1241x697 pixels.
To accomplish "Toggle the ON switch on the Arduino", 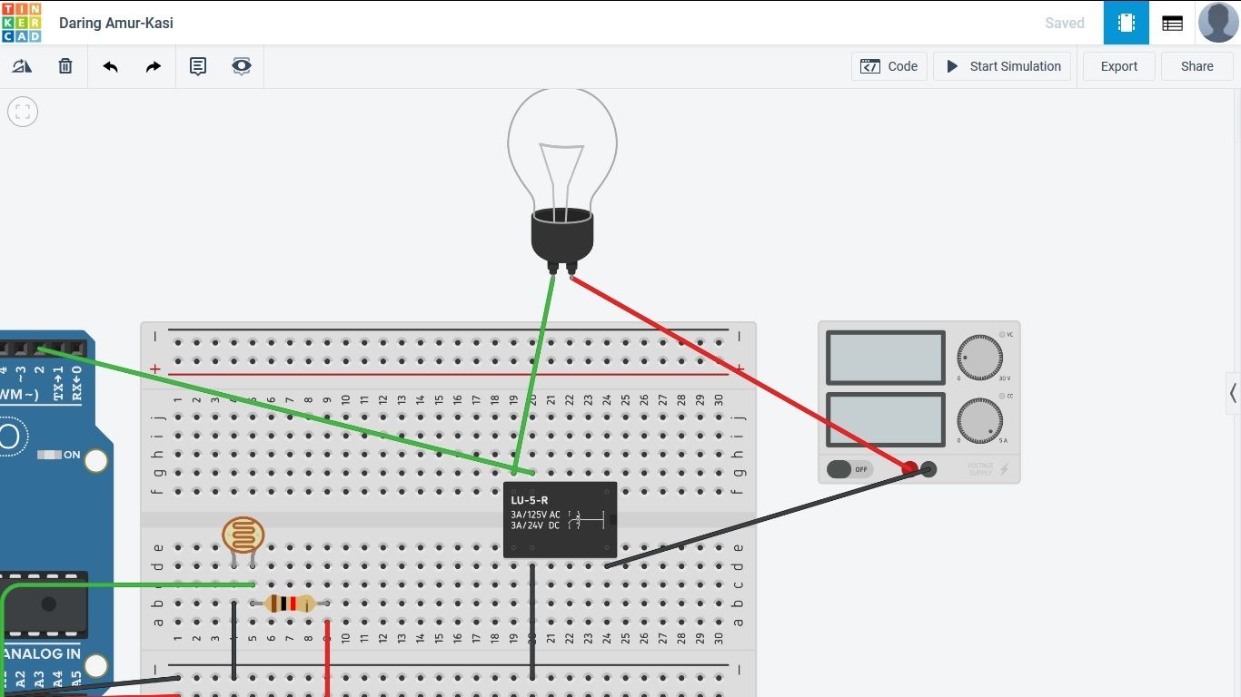I will [x=94, y=461].
